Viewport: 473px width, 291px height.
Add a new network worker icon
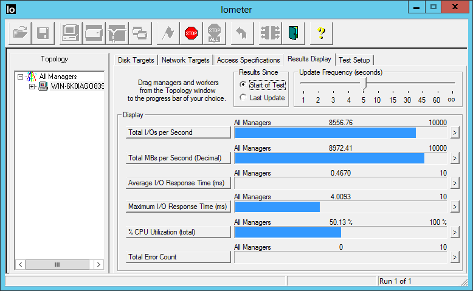click(117, 33)
